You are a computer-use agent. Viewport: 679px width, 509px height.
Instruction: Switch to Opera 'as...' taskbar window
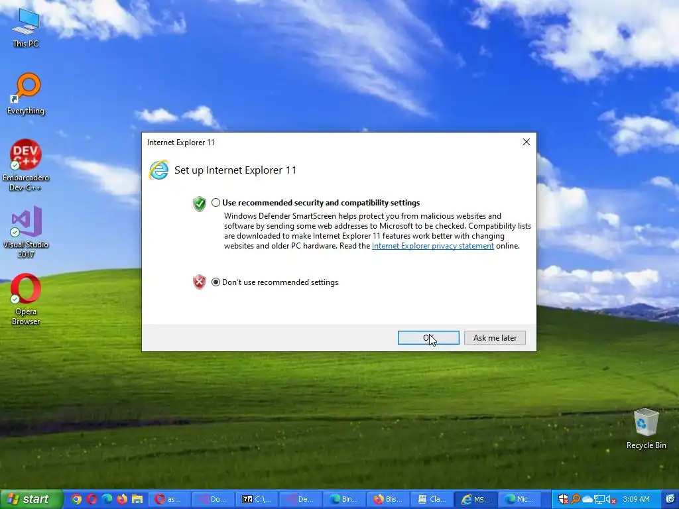pos(170,499)
